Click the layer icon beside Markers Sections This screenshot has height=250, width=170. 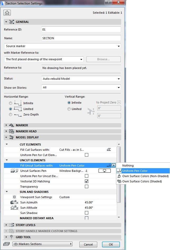click(7, 244)
